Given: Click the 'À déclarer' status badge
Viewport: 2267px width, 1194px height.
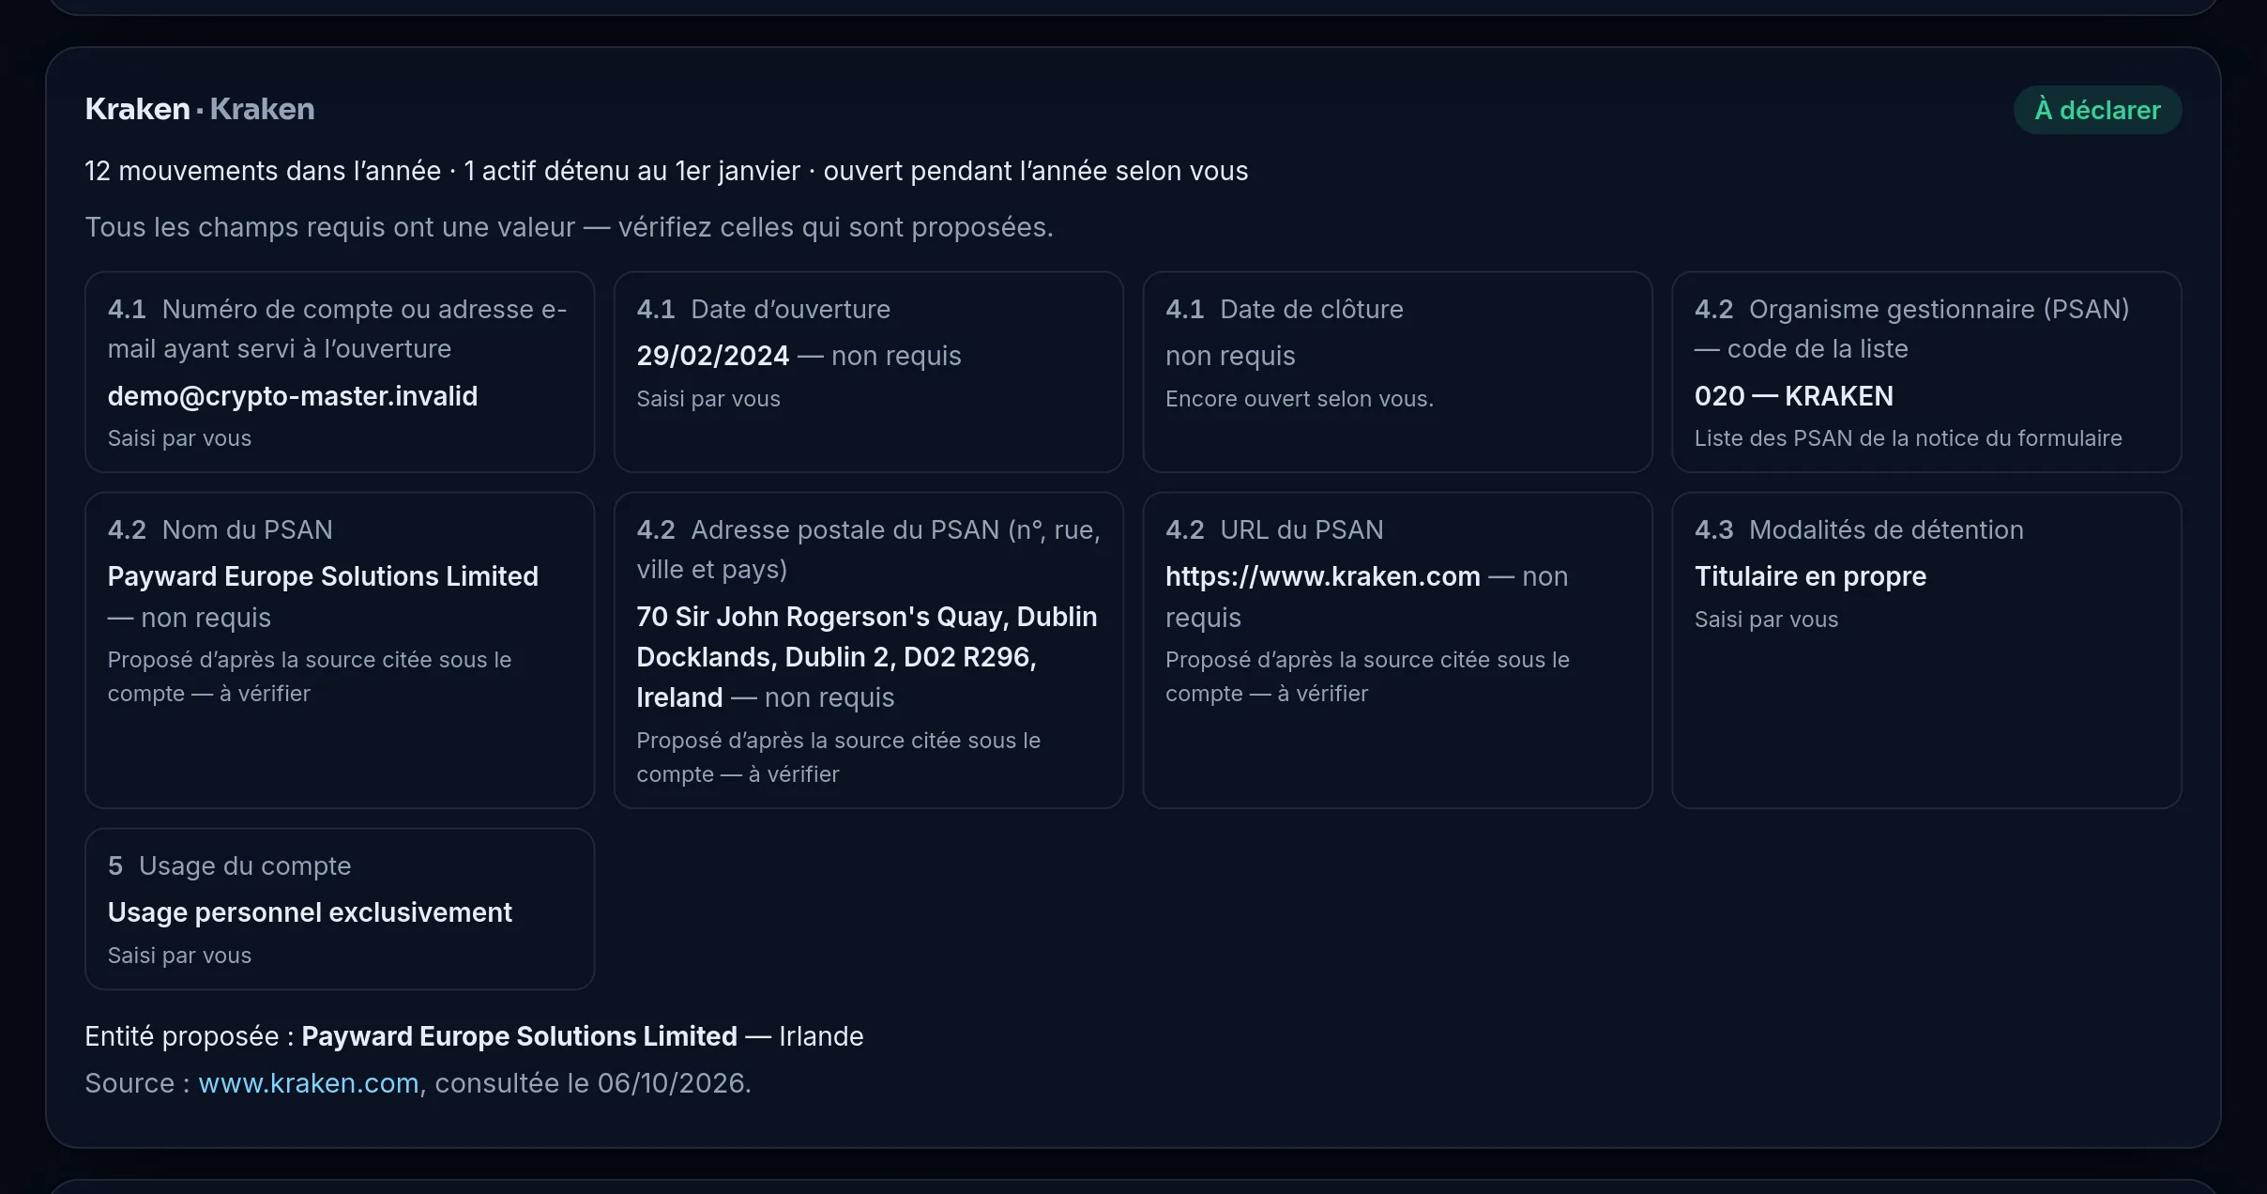Looking at the screenshot, I should pos(2097,110).
